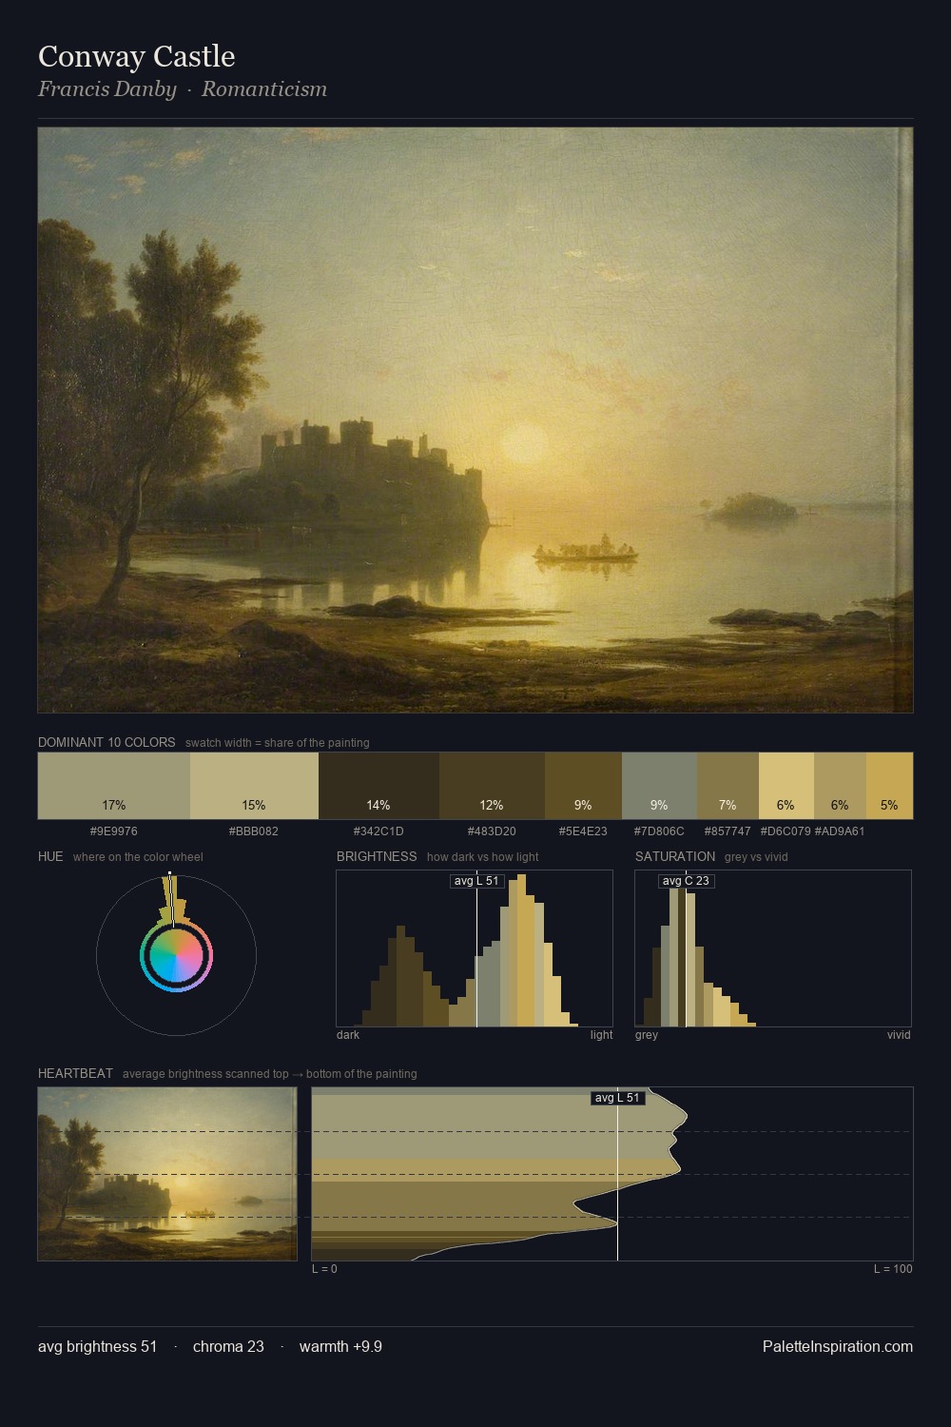This screenshot has height=1427, width=951.
Task: Click the hex code label #5E4E23
Action: coord(583,831)
